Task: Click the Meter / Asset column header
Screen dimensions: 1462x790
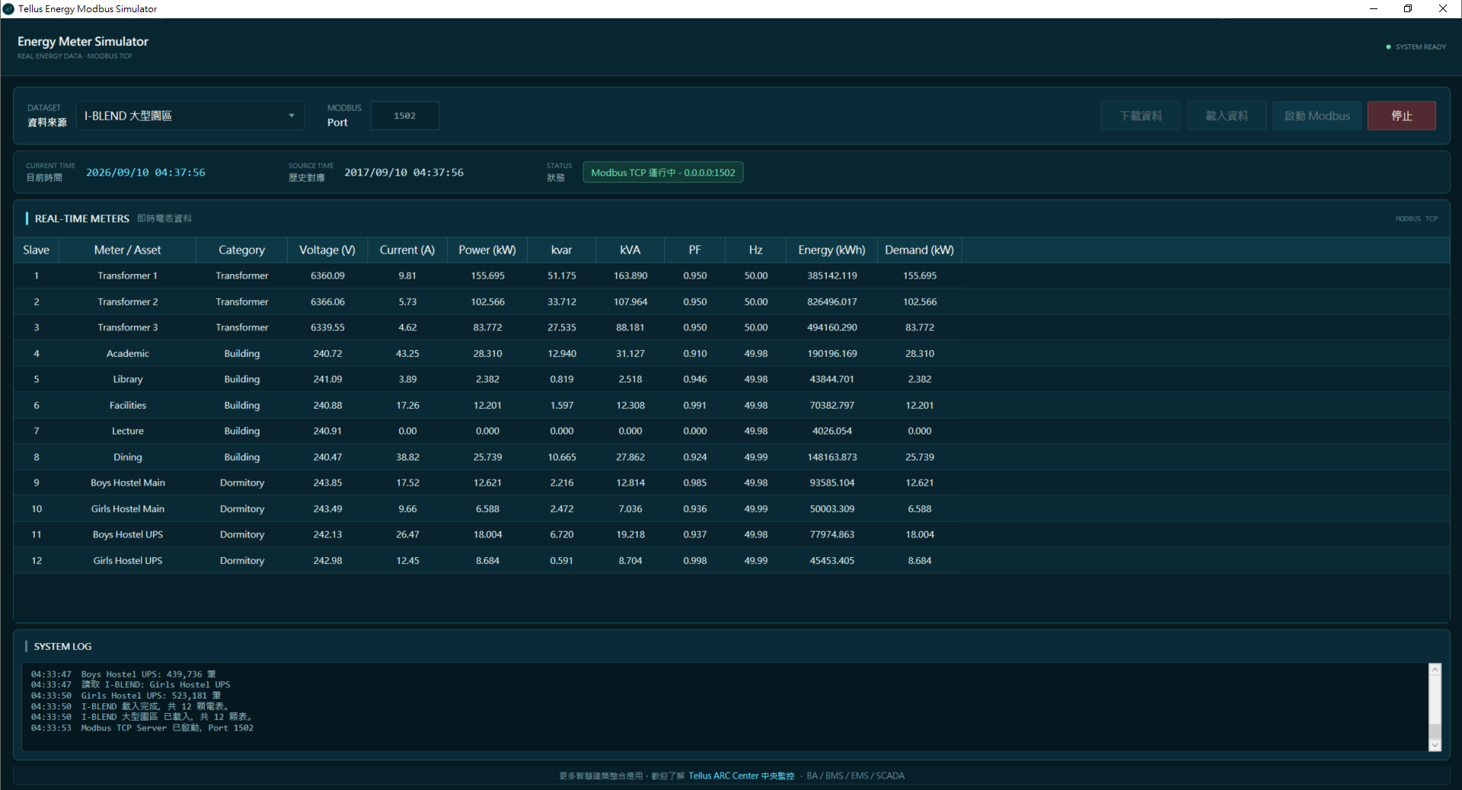Action: (128, 250)
